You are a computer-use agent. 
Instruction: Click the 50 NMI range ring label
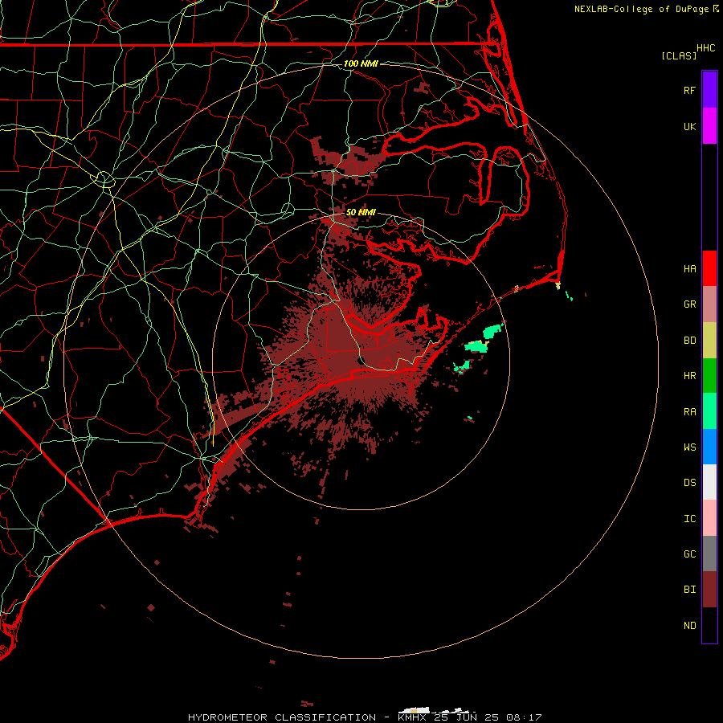pos(361,212)
